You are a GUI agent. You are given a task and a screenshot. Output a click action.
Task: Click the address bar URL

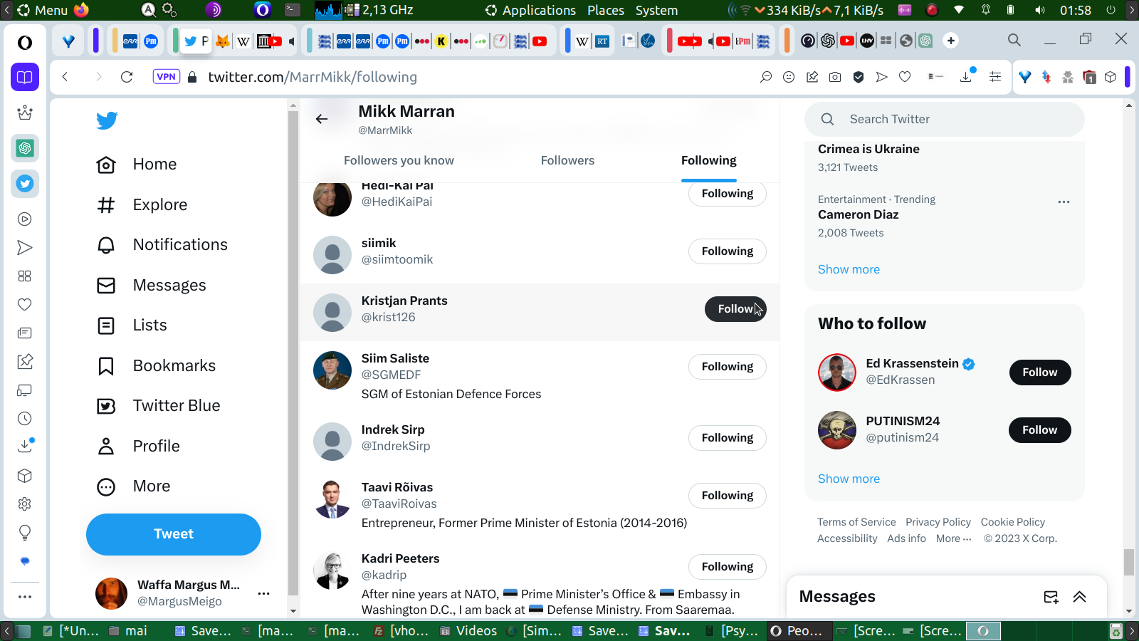click(x=313, y=77)
